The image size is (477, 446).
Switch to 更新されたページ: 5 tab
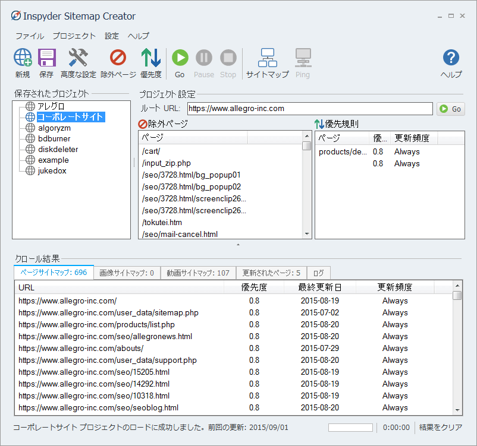click(271, 273)
